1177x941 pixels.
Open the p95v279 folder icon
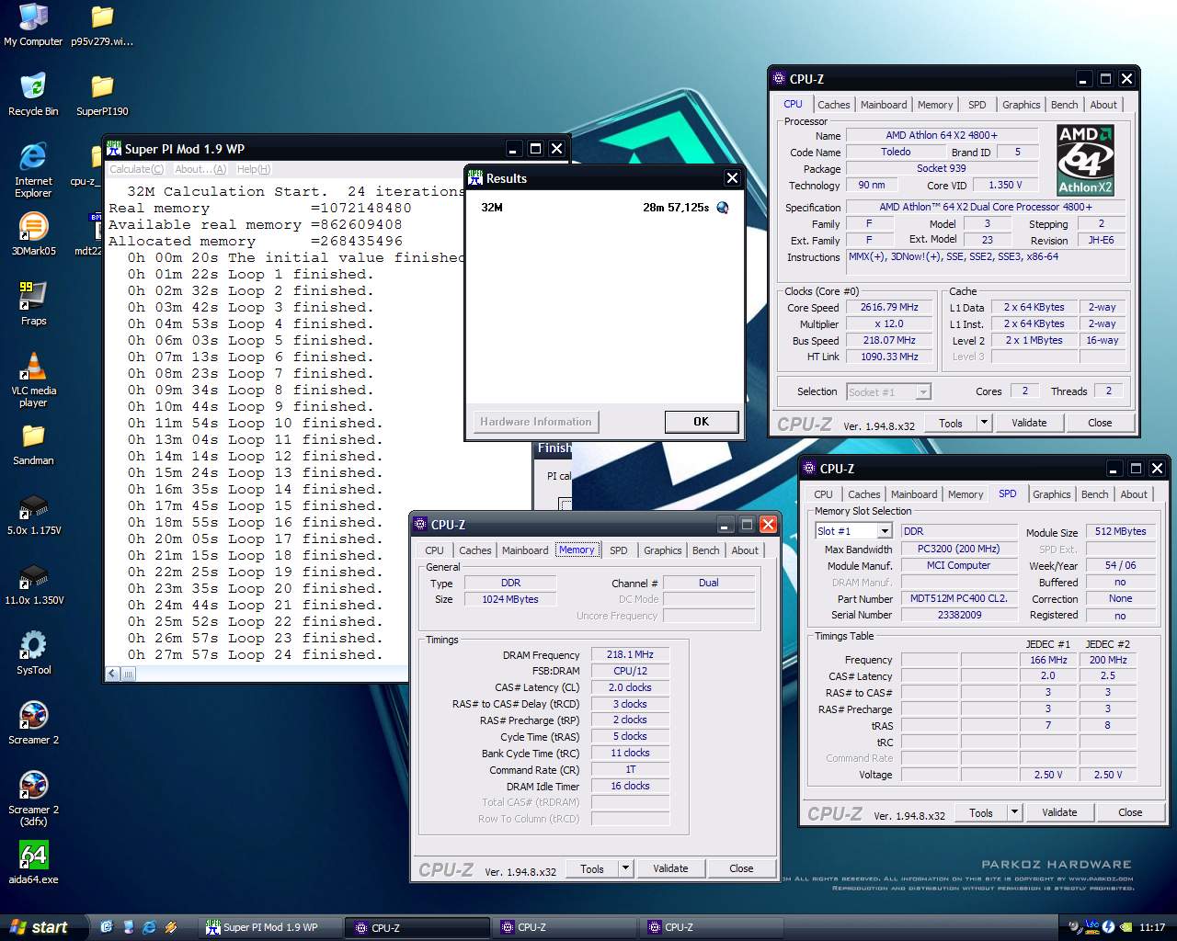(102, 25)
